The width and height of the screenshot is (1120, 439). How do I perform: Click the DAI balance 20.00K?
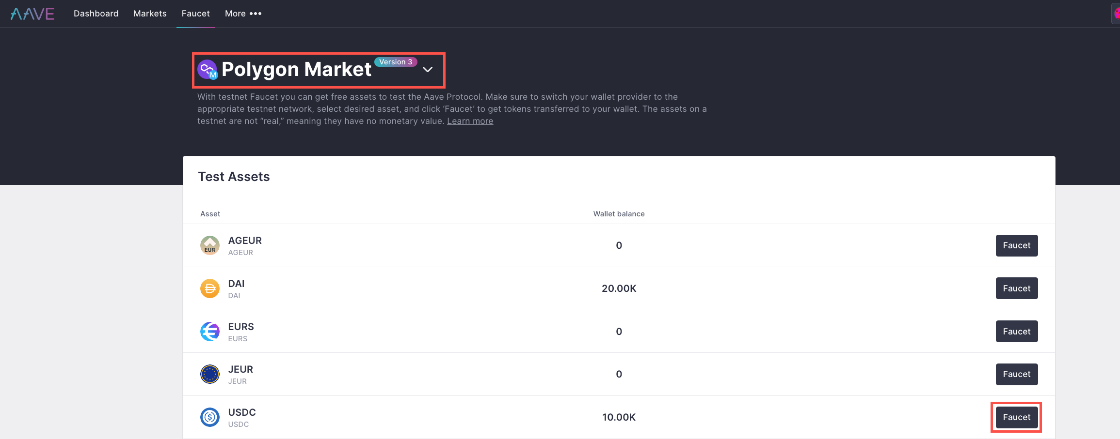619,288
